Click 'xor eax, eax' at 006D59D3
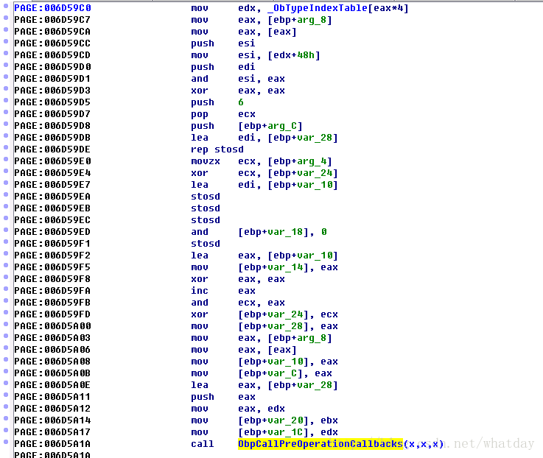The width and height of the screenshot is (543, 458). (x=238, y=91)
